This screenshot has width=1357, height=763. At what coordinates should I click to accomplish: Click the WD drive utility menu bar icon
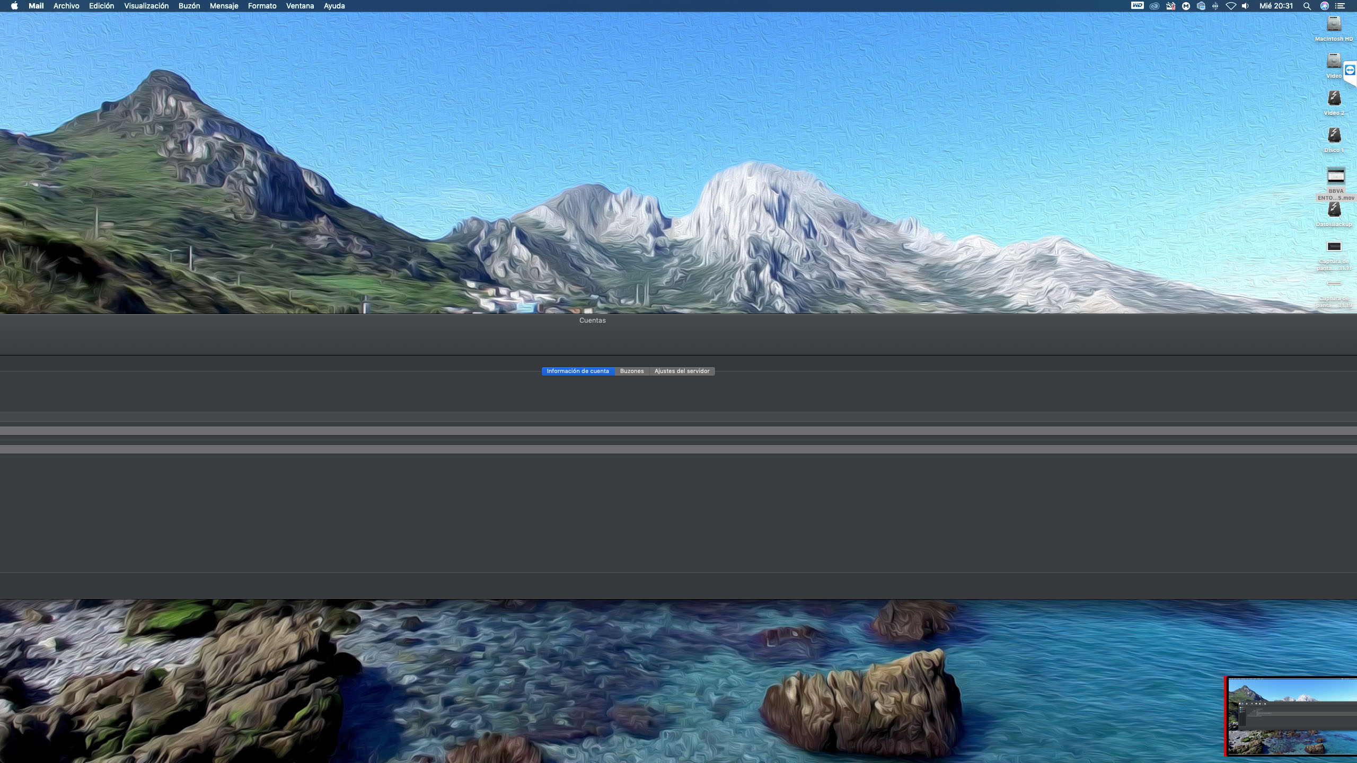(1137, 6)
